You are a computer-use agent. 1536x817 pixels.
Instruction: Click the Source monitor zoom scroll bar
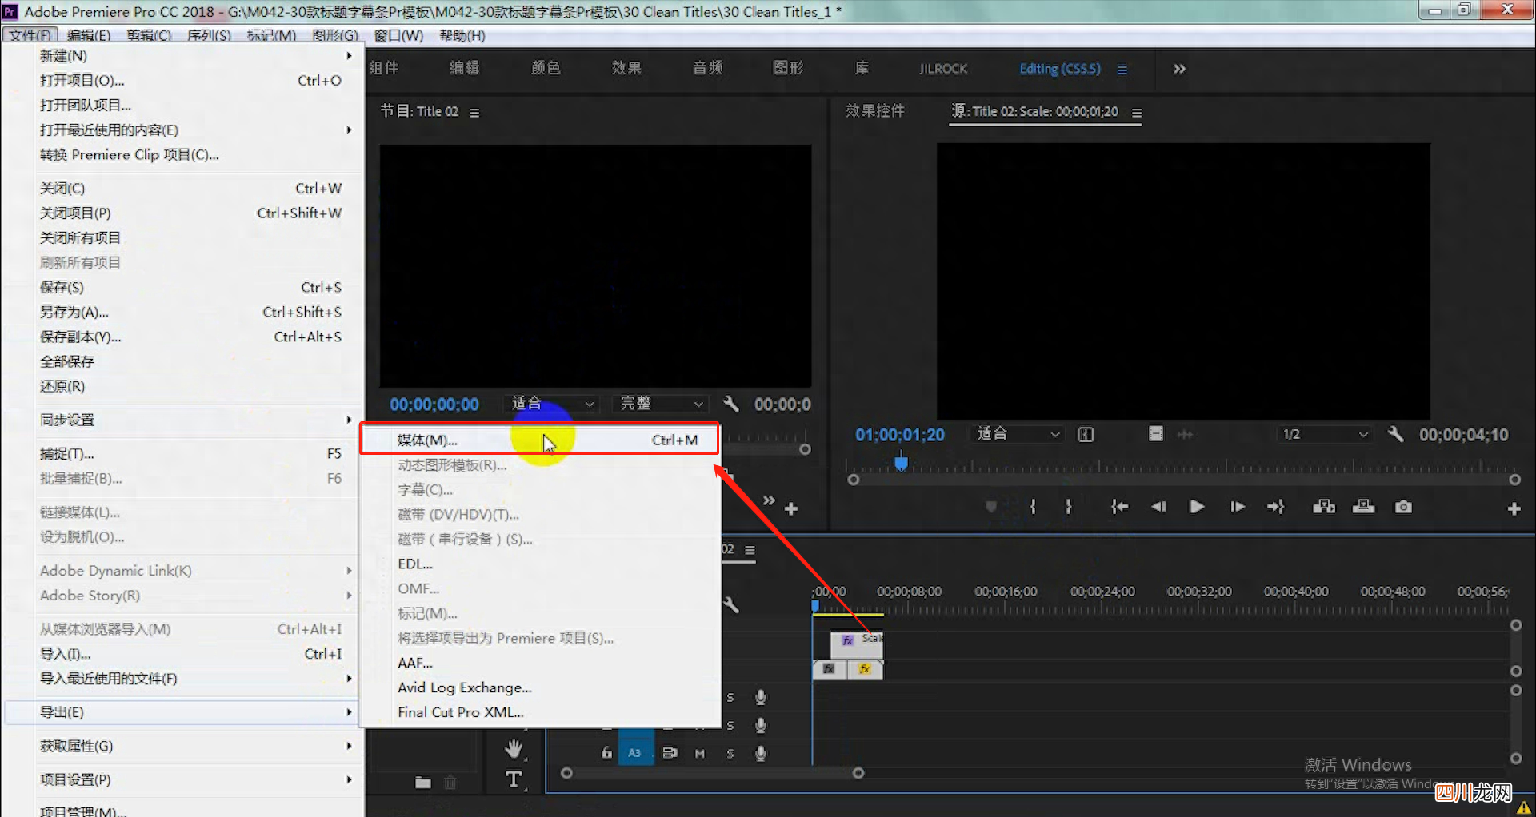(x=1184, y=480)
